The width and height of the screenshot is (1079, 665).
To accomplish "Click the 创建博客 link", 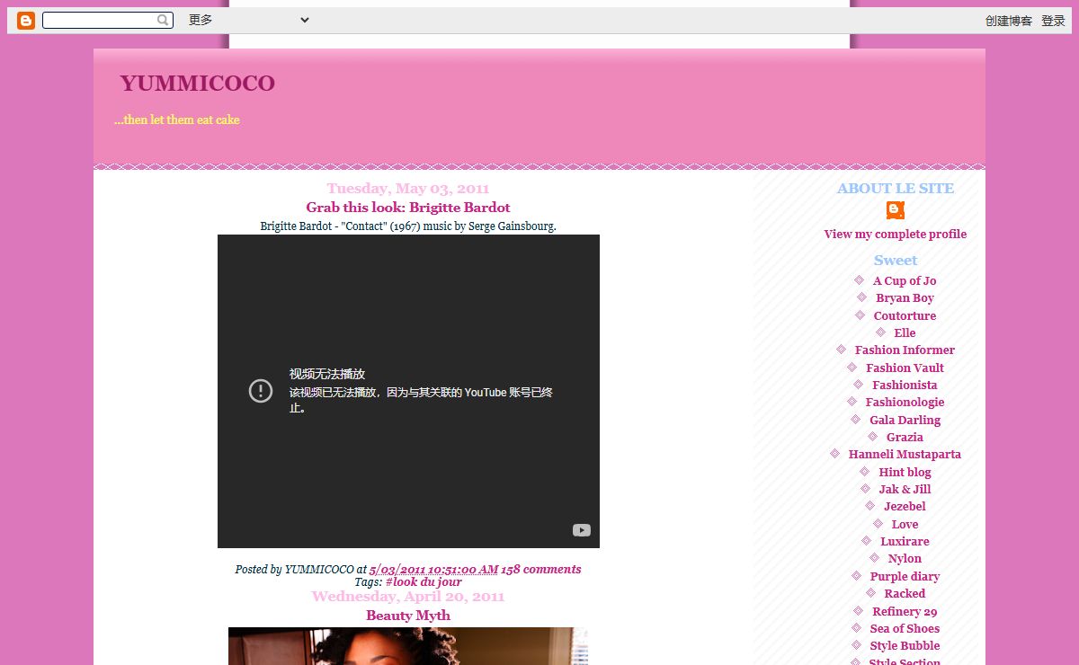I will (x=1009, y=21).
